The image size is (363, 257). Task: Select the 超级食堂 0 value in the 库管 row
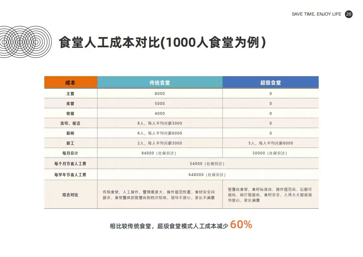coord(270,104)
